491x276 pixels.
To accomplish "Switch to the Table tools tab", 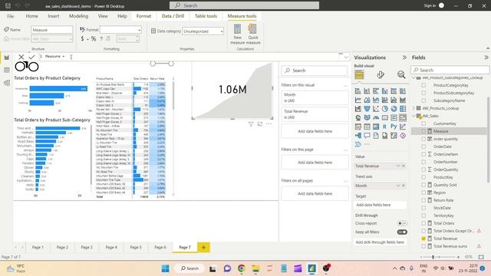I will 206,16.
